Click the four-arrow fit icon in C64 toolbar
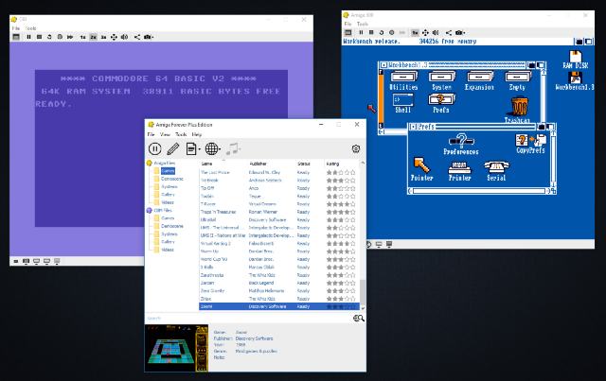 114,37
